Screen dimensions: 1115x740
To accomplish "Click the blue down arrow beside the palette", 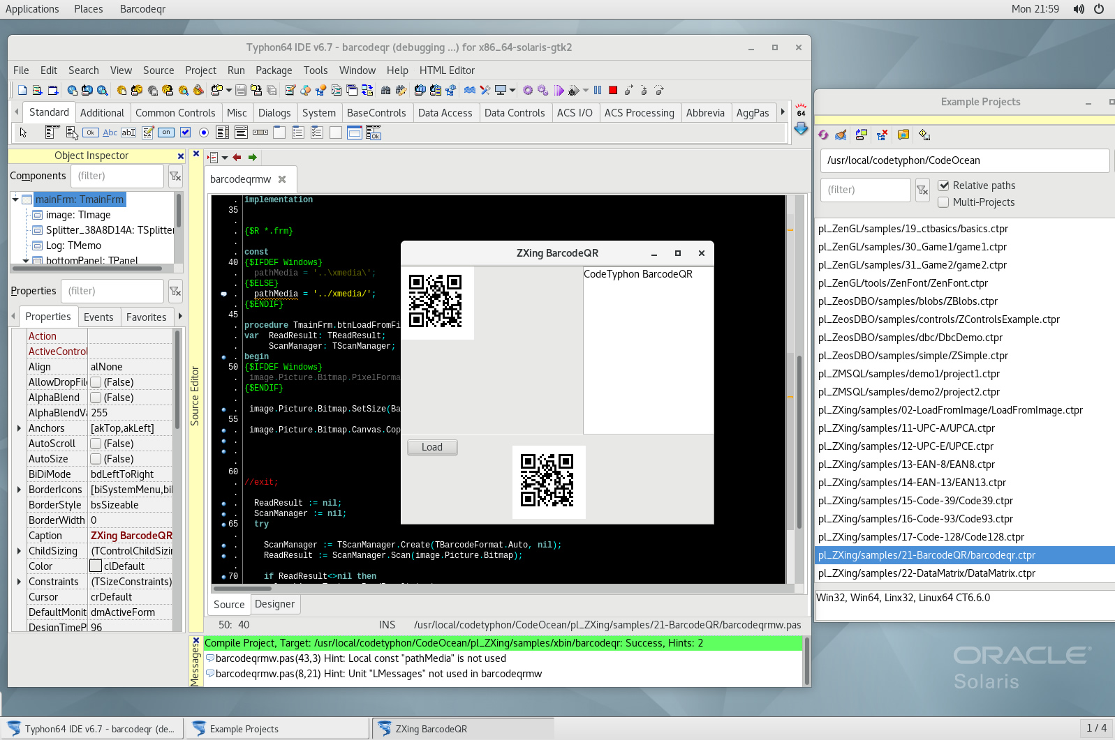I will [801, 128].
